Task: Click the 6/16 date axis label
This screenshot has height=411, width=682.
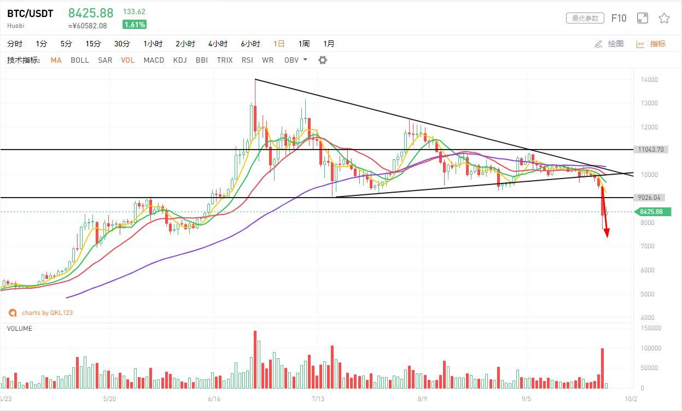Action: [x=214, y=399]
